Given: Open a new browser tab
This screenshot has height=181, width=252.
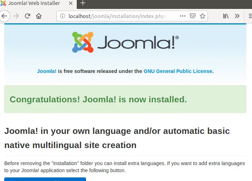Looking at the screenshot, I should pyautogui.click(x=82, y=3).
